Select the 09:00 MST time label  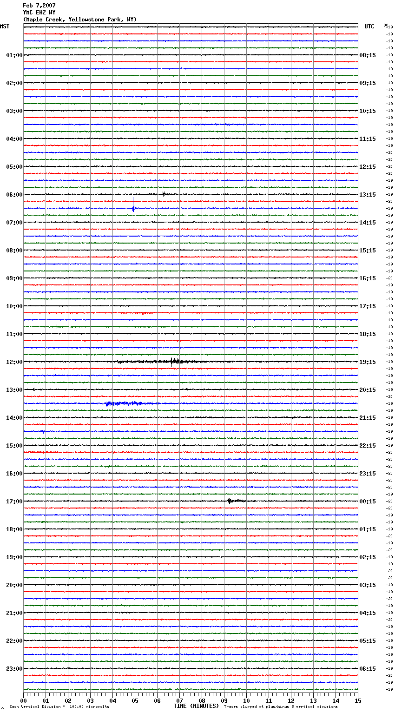click(x=14, y=278)
